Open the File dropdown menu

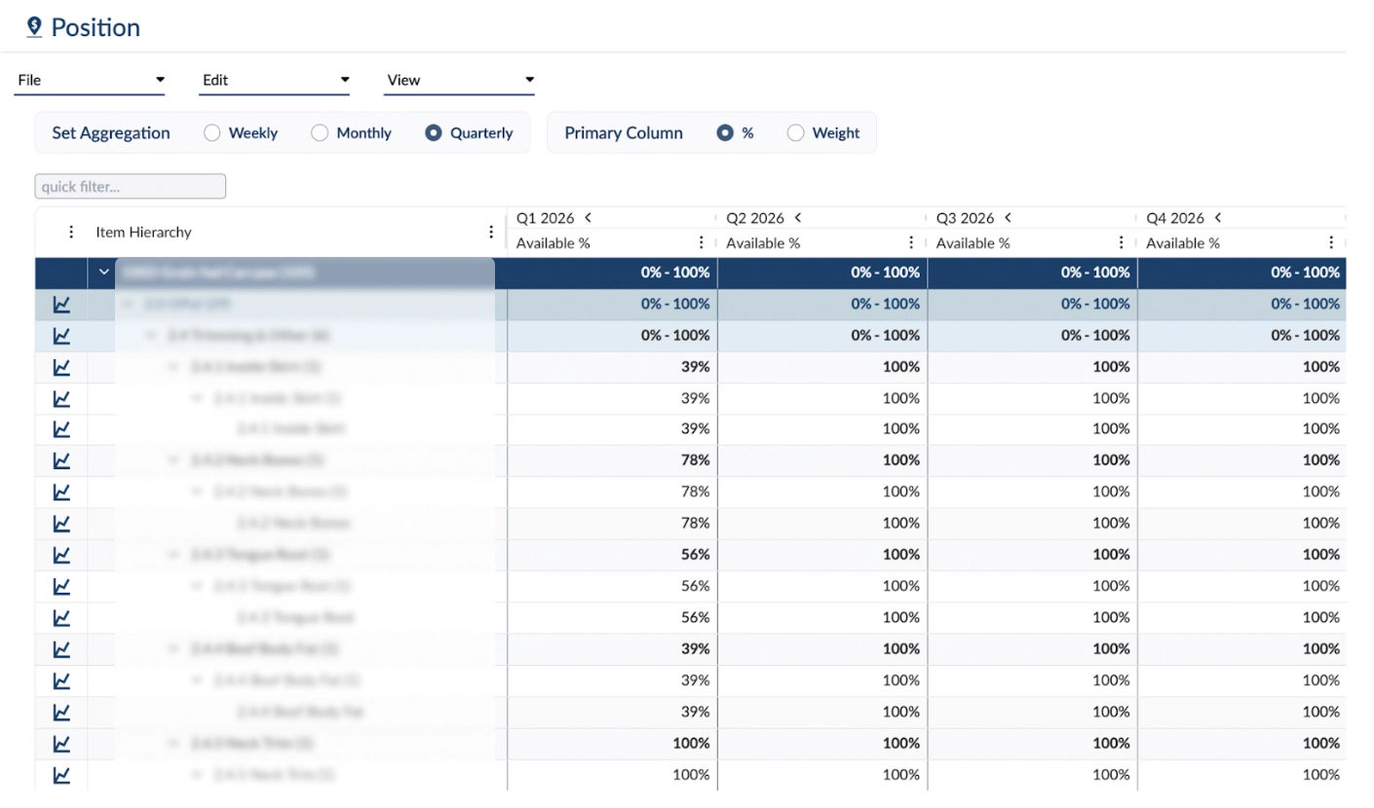tap(90, 80)
